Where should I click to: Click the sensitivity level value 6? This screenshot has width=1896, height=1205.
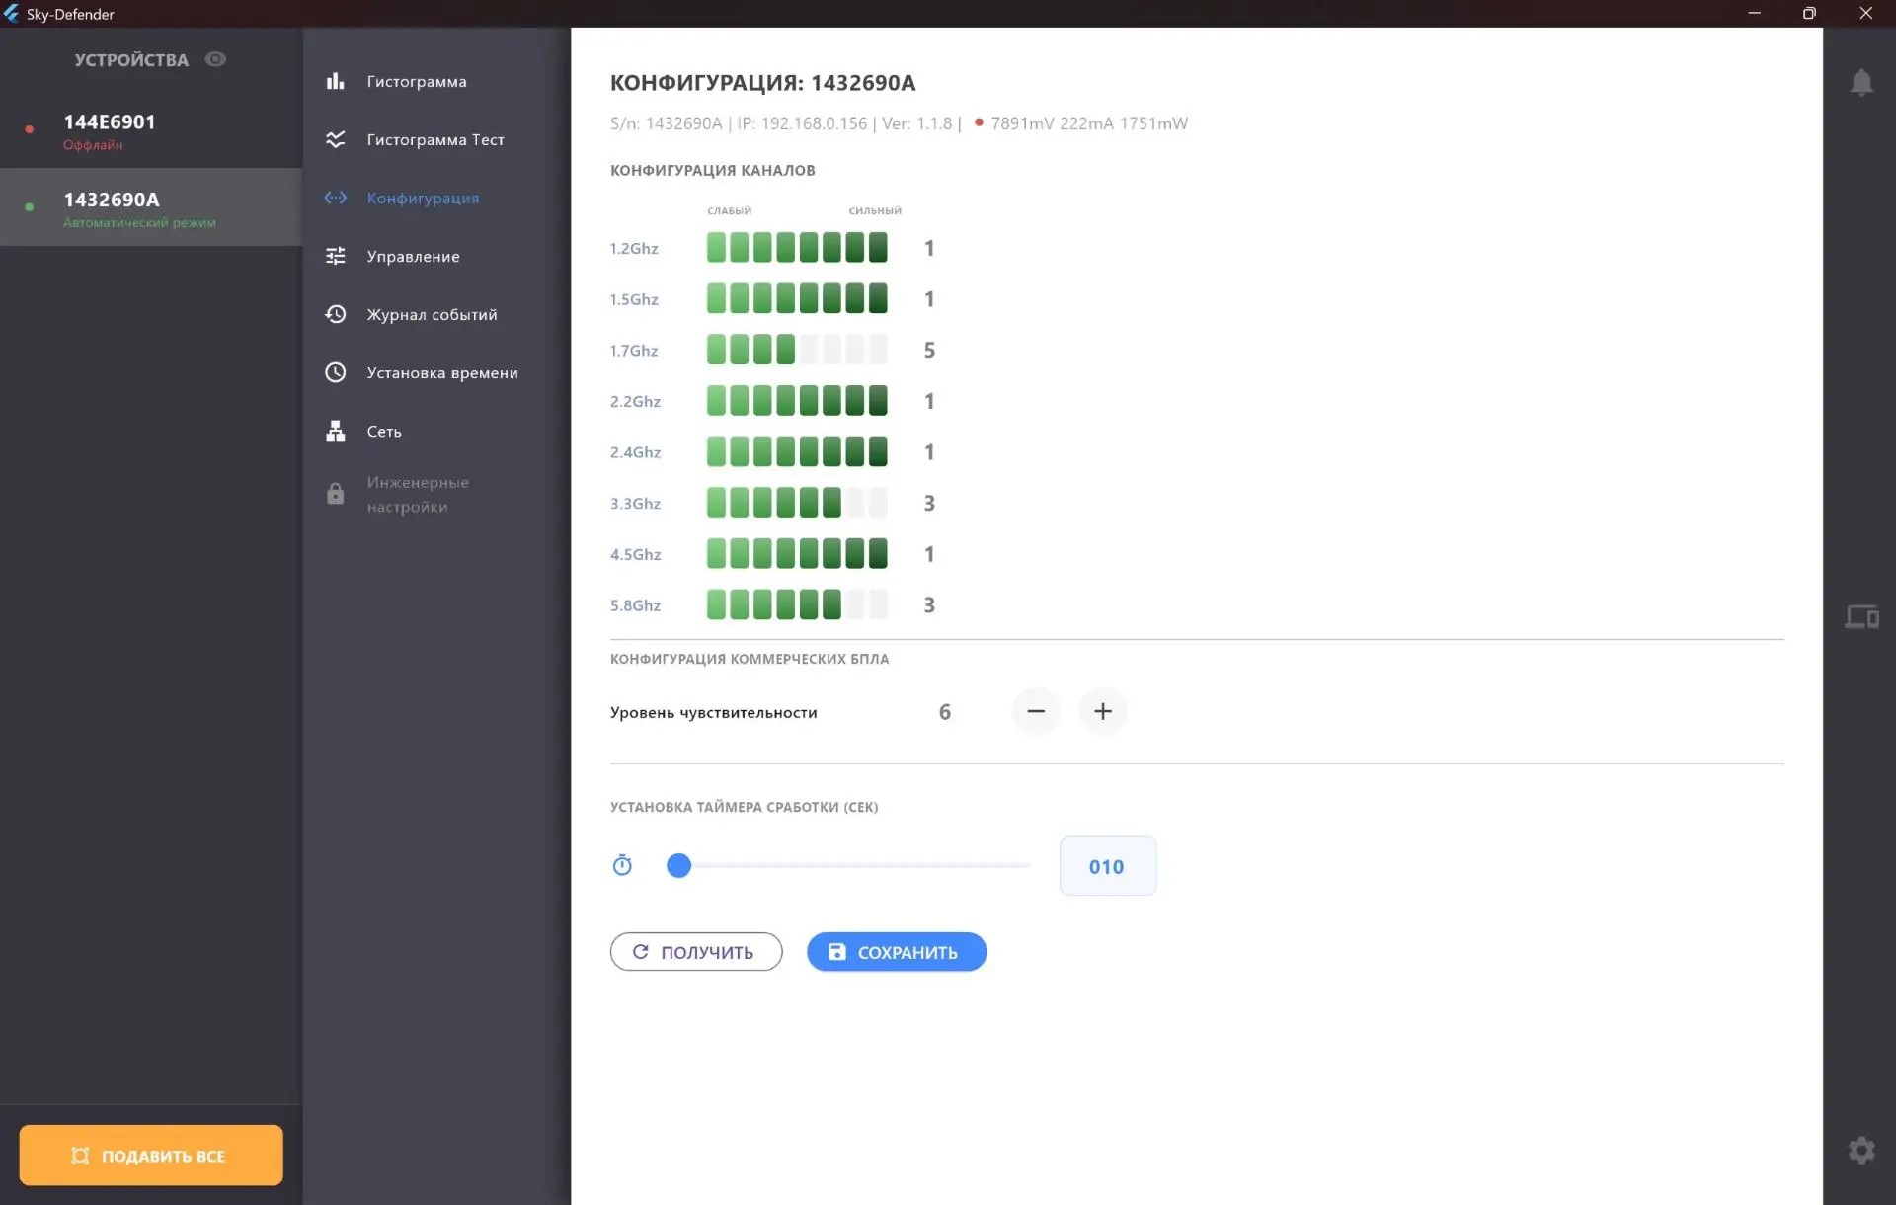(945, 711)
